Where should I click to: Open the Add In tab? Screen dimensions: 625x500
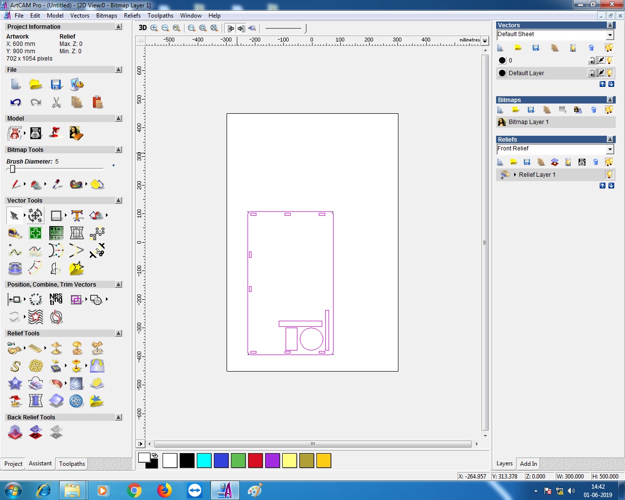point(528,464)
